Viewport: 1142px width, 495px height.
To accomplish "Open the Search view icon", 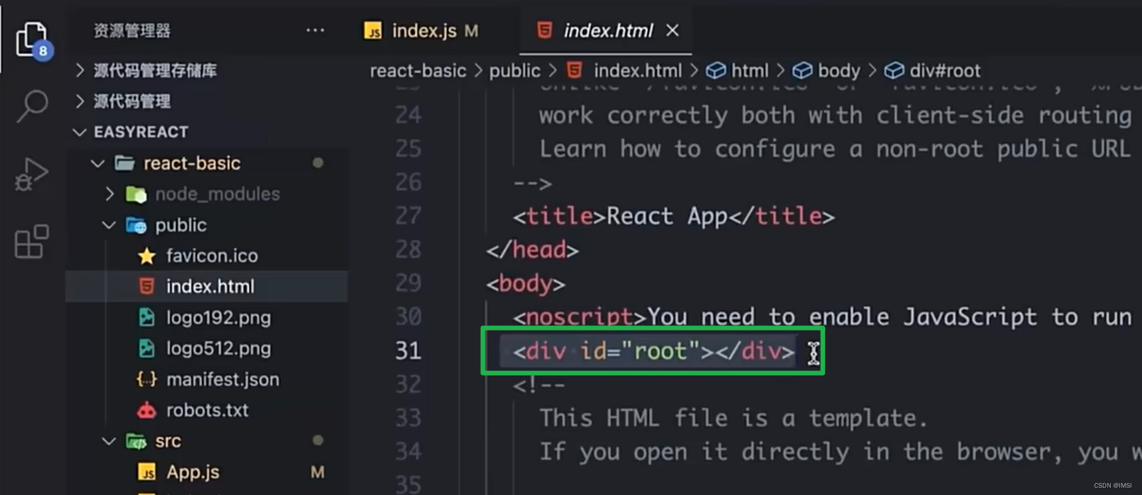I will (32, 106).
